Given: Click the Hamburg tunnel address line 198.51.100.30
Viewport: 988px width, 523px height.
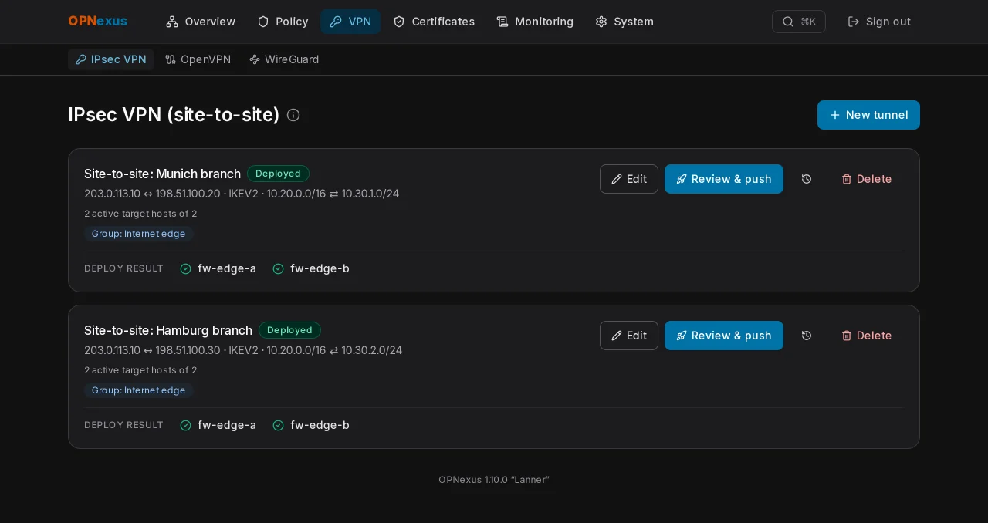Looking at the screenshot, I should 243,350.
